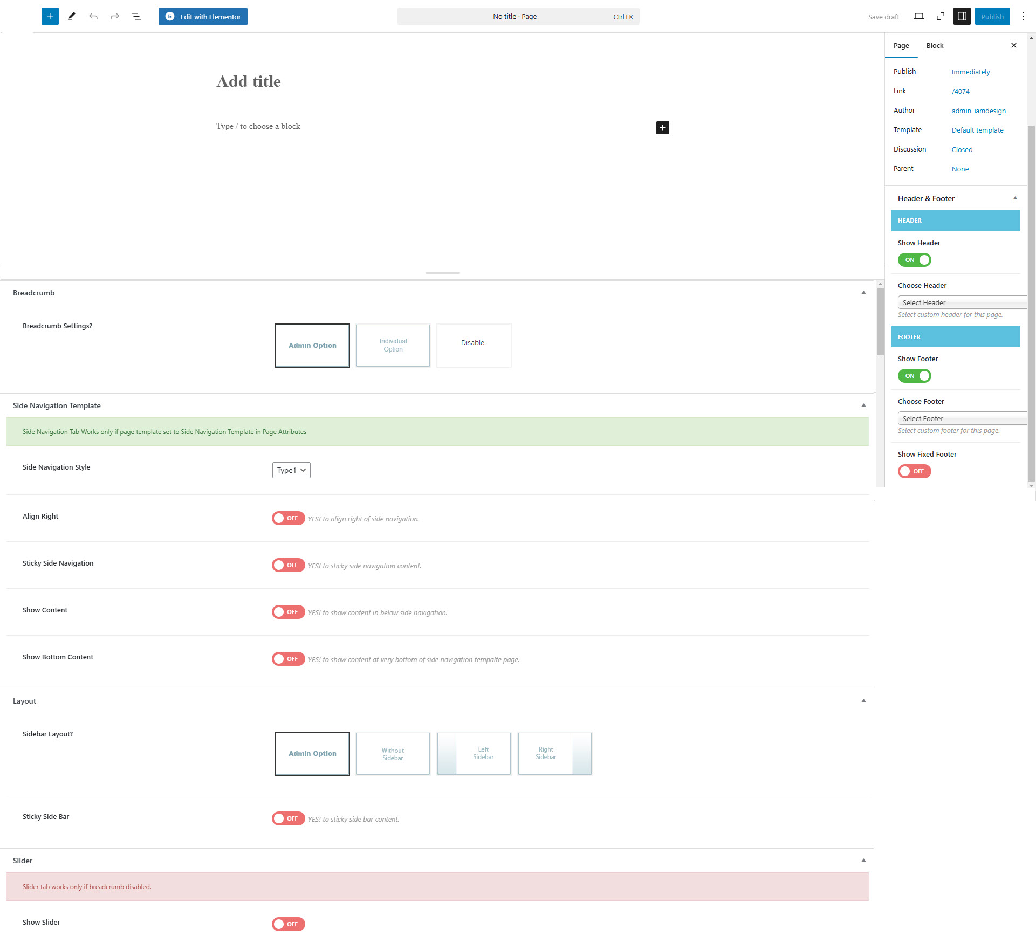Viewport: 1036px width, 943px height.
Task: Toggle the settings sidebar panel icon
Action: tap(962, 16)
